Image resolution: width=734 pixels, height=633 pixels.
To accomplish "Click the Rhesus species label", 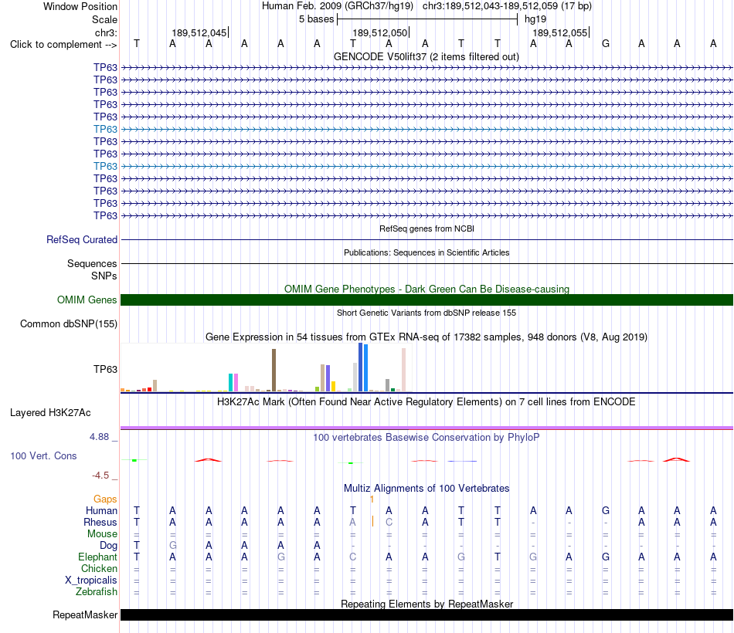I will pyautogui.click(x=100, y=522).
